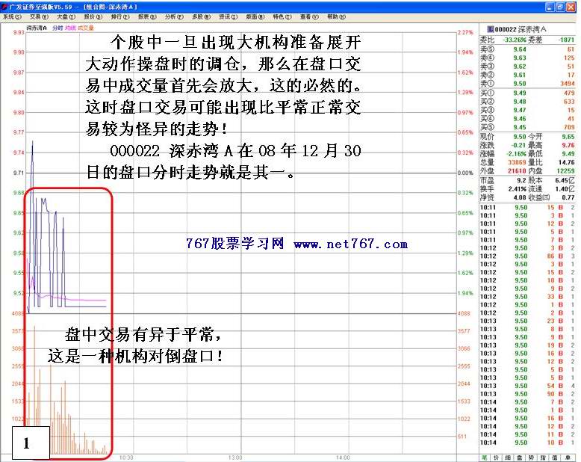Switch to the 价 tab at bottom

pos(497,456)
